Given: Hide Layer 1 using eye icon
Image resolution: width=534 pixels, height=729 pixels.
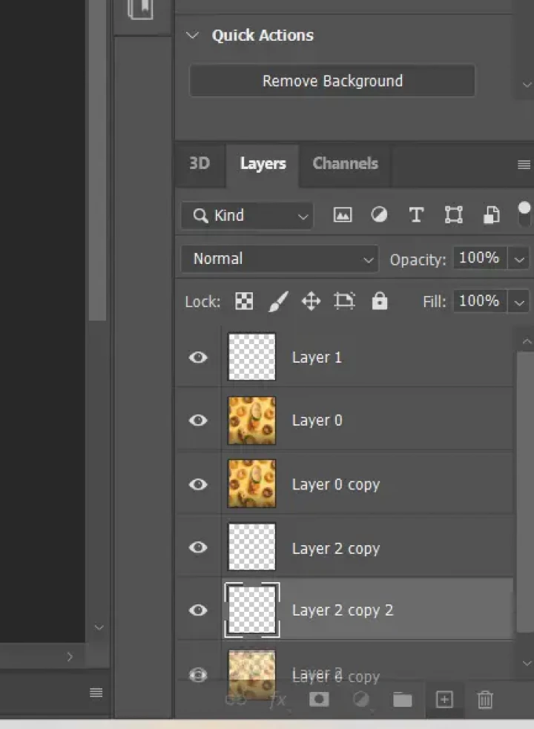Looking at the screenshot, I should tap(198, 357).
